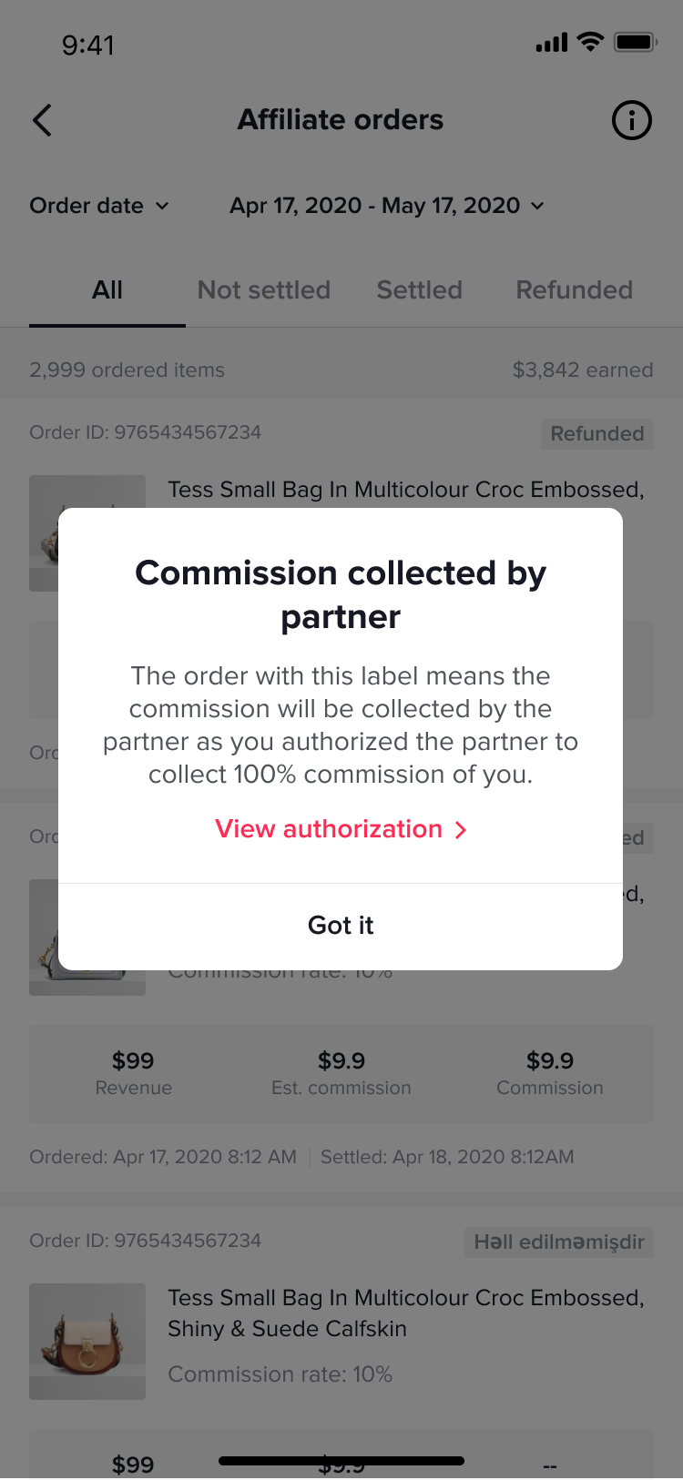
Task: Switch to the Not settled tab
Action: (264, 290)
